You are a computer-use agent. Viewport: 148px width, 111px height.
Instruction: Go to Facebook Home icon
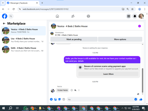click(57, 16)
